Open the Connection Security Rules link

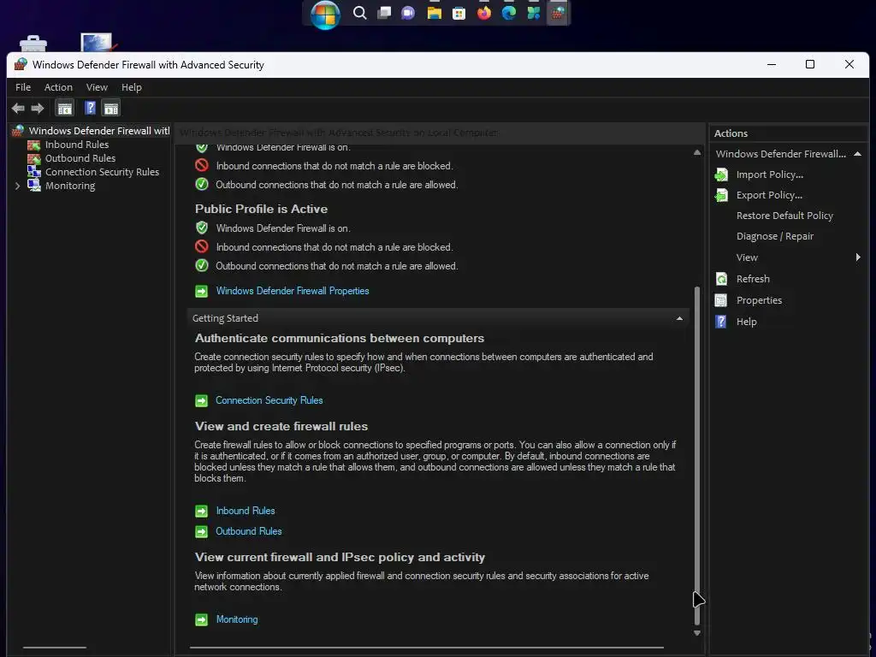click(269, 400)
